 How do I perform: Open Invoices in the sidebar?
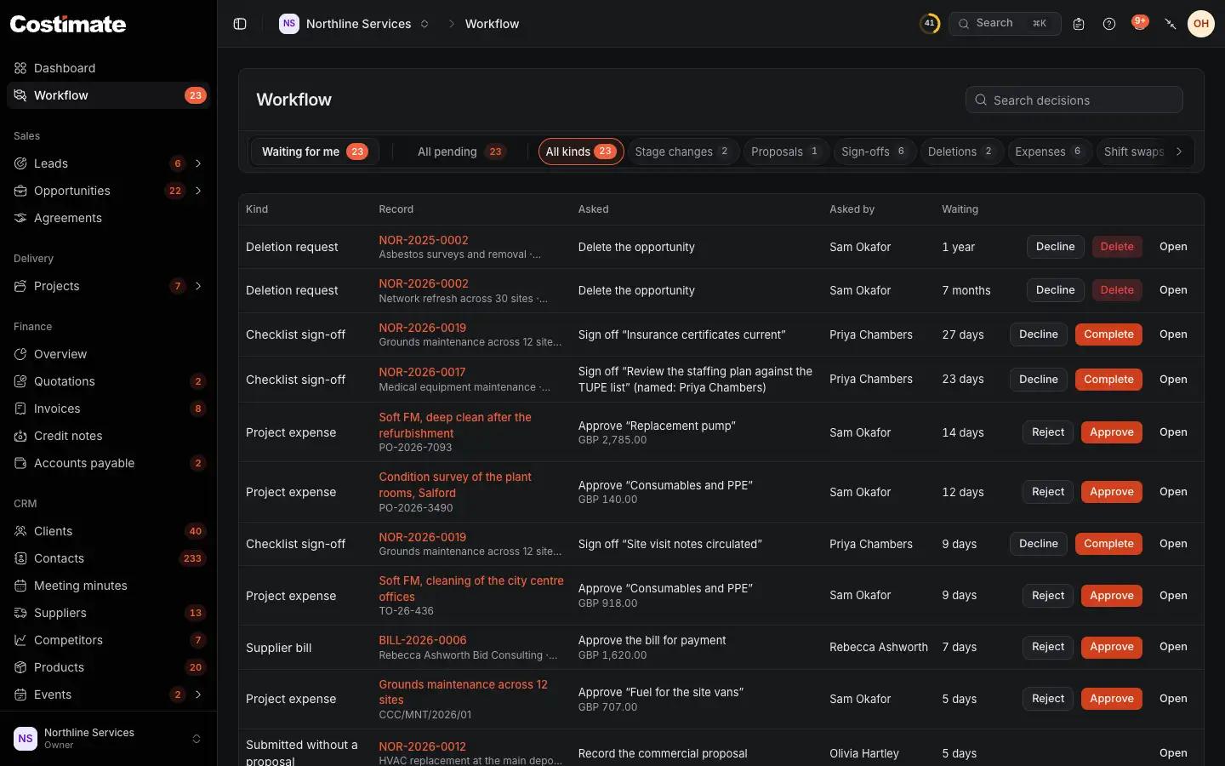coord(108,409)
